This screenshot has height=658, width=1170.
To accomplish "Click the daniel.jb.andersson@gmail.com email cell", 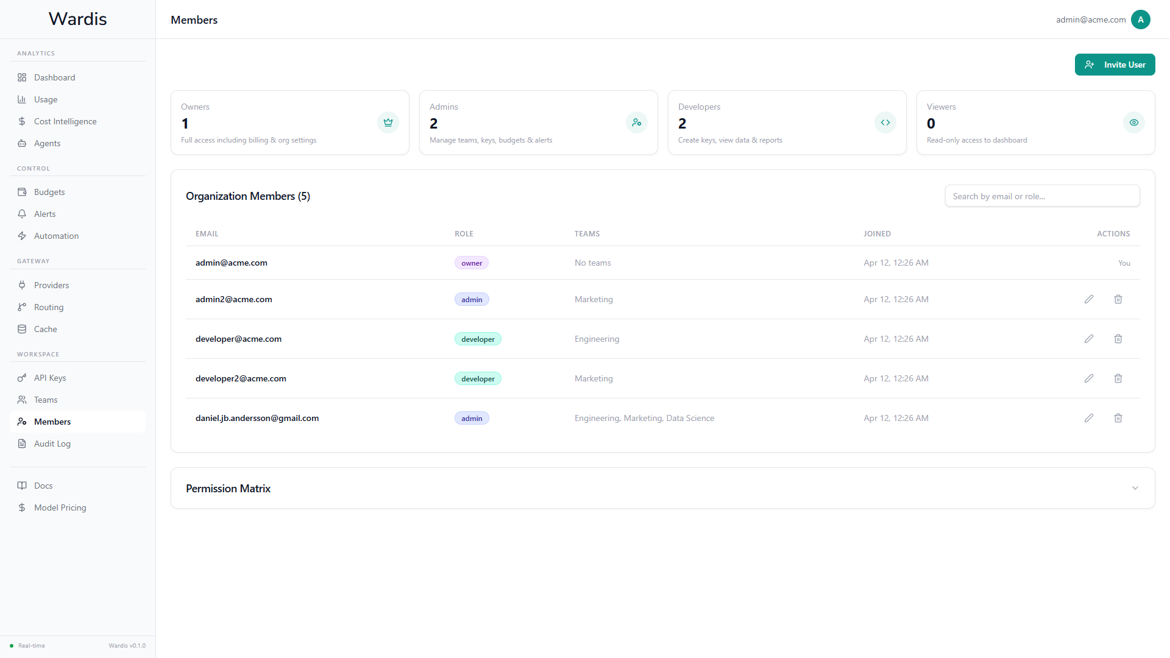I will [257, 418].
